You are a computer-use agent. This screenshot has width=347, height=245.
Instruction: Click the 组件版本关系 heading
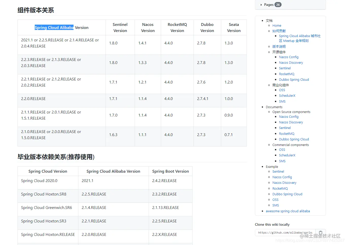pos(36,10)
